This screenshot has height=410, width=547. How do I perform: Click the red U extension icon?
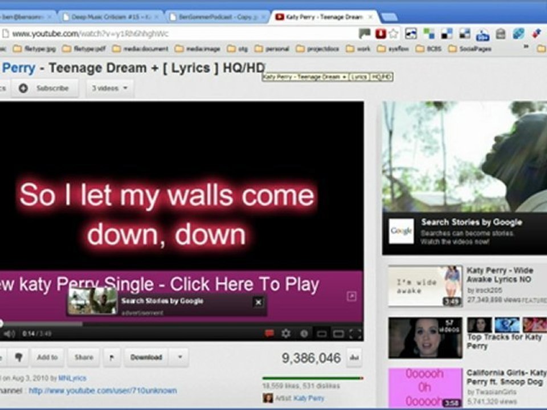(380, 34)
